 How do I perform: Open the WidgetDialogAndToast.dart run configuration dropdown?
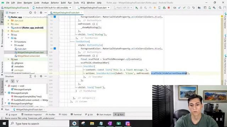pyautogui.click(x=93, y=8)
